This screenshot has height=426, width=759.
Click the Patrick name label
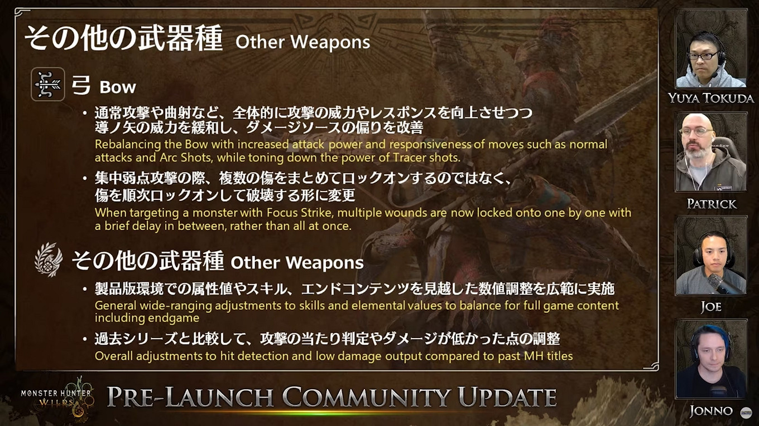tap(712, 203)
